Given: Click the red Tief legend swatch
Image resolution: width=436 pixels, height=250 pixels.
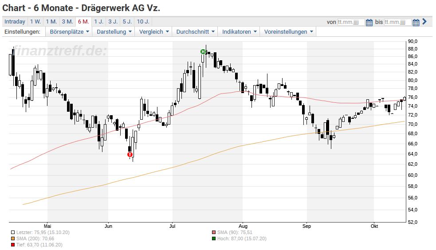Looking at the screenshot, I should (x=13, y=245).
